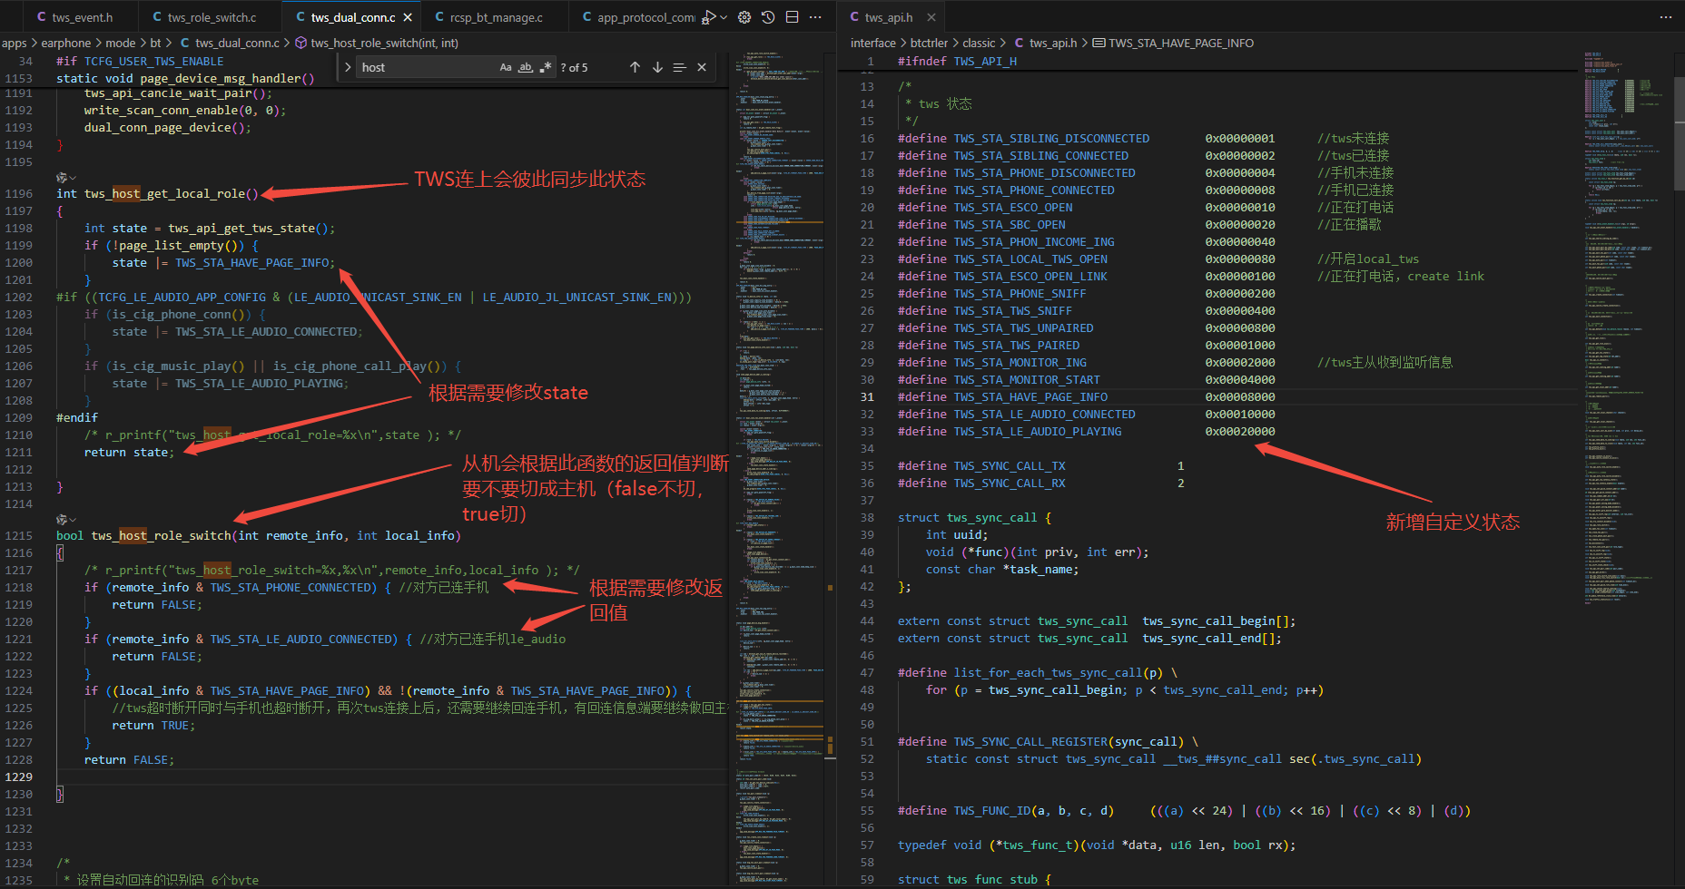Go to the next match in find

[657, 67]
